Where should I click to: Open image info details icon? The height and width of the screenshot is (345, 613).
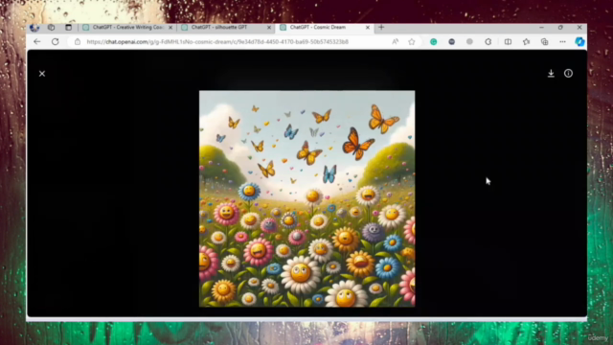tap(568, 73)
